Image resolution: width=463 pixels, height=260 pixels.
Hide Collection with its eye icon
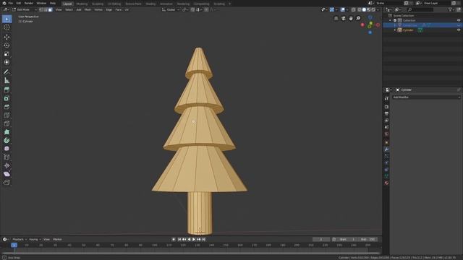(459, 20)
